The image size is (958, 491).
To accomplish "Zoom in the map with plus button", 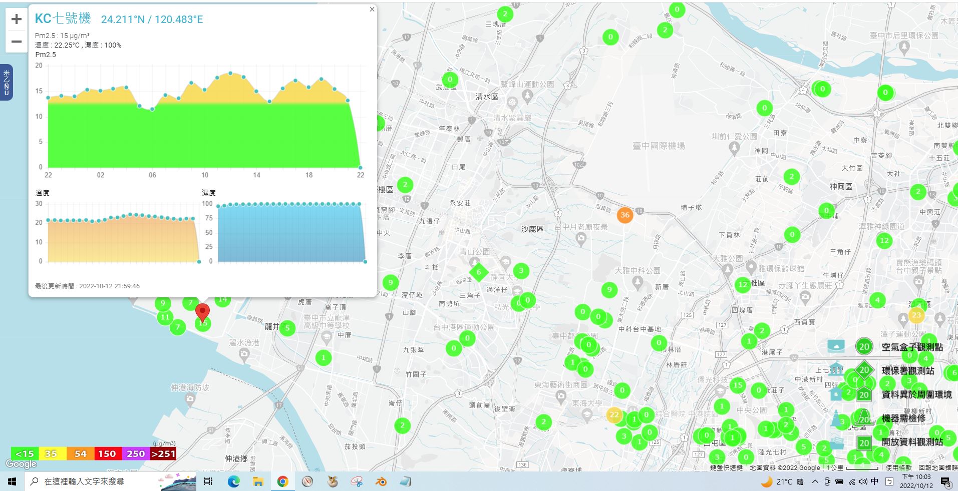I will tap(17, 19).
